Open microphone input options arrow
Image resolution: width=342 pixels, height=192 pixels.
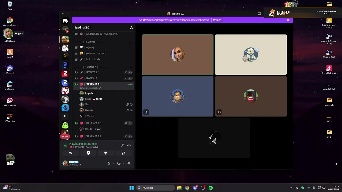click(113, 163)
